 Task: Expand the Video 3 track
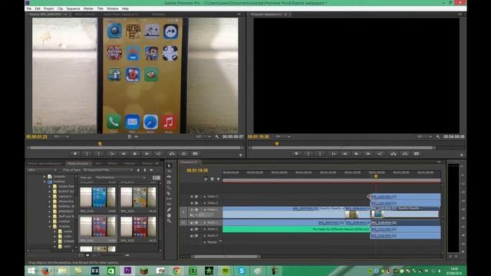(205, 196)
